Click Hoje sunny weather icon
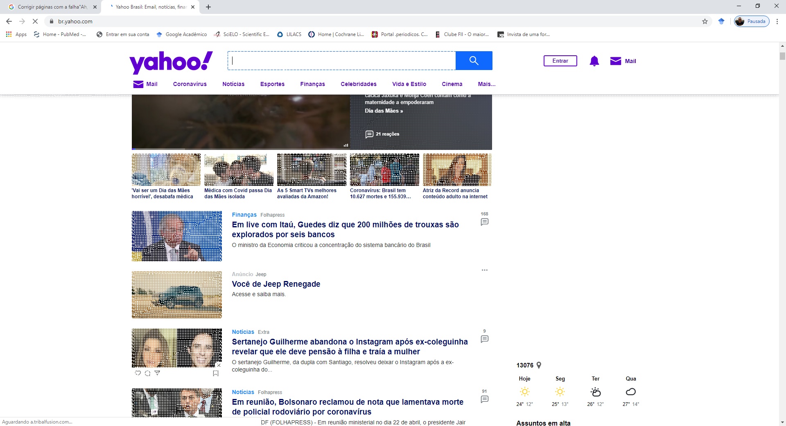The height and width of the screenshot is (426, 786). [524, 392]
